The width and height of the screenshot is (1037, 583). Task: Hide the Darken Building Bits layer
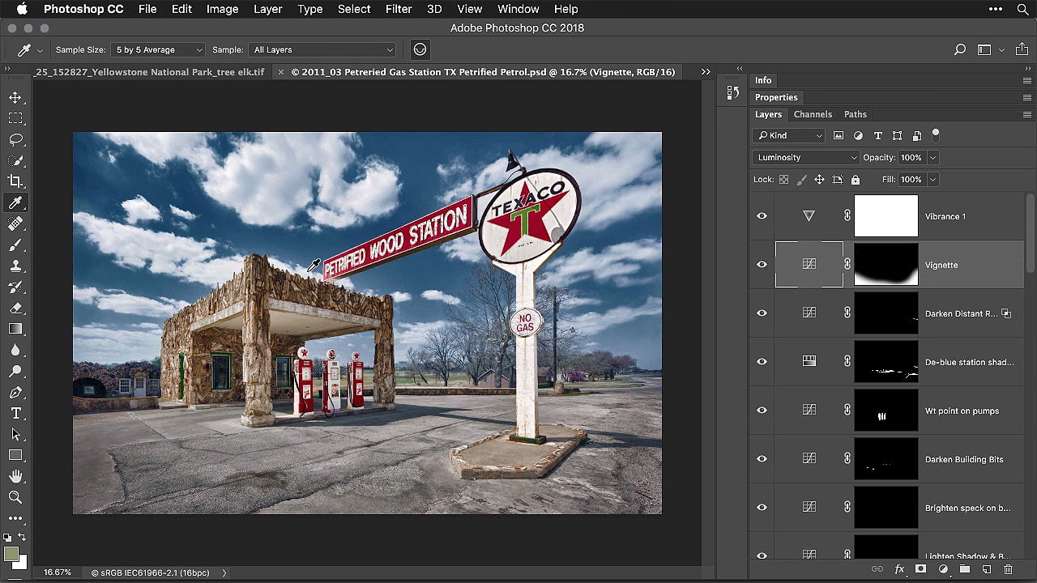pos(762,459)
